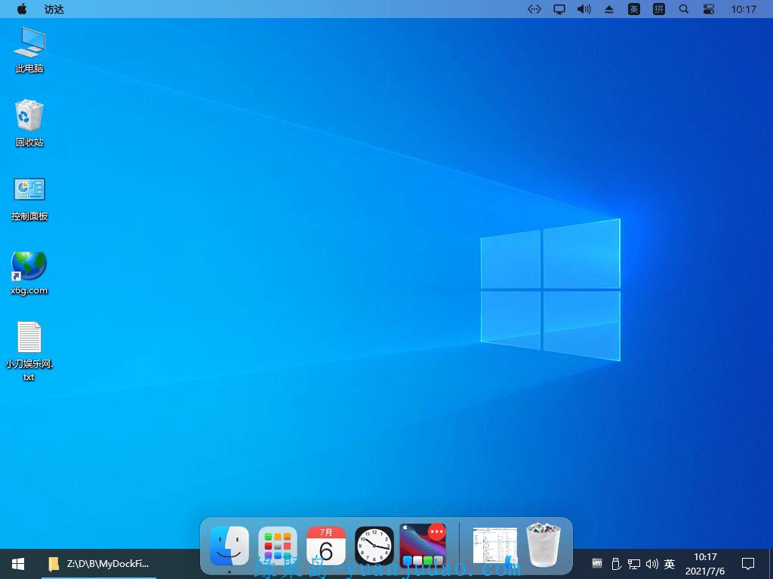Select the 控制面板 desktop icon
Screen dimensions: 773x579
click(29, 198)
